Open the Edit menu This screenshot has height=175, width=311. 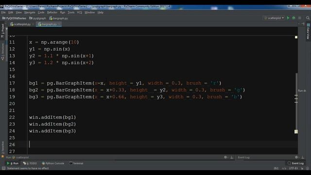point(11,12)
